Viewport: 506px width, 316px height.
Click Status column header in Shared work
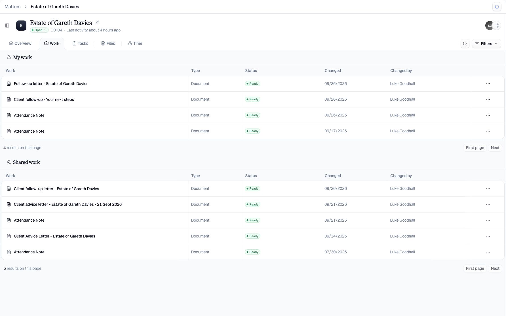pos(251,176)
